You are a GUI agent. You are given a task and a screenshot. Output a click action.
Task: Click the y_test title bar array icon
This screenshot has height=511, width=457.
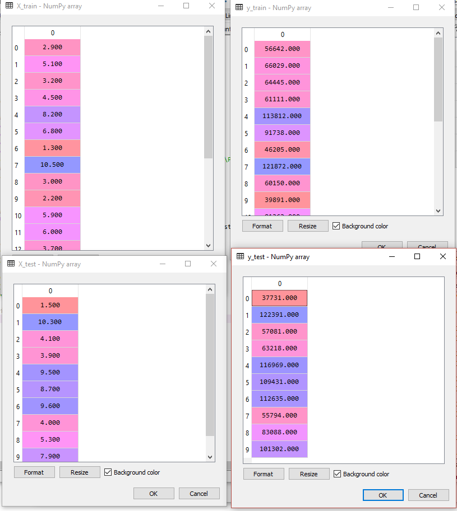(240, 257)
